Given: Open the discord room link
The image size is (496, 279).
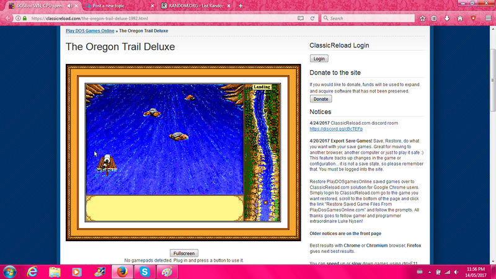Looking at the screenshot, I should tap(336, 129).
